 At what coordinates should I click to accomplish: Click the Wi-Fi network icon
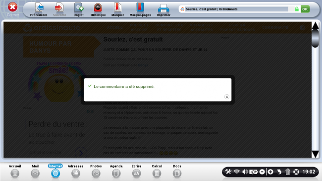pyautogui.click(x=237, y=172)
